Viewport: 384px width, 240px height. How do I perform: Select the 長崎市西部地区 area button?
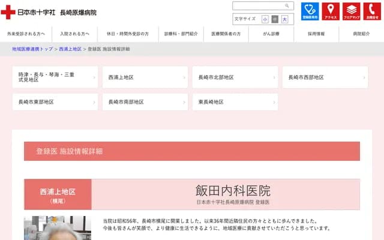[x=325, y=77]
